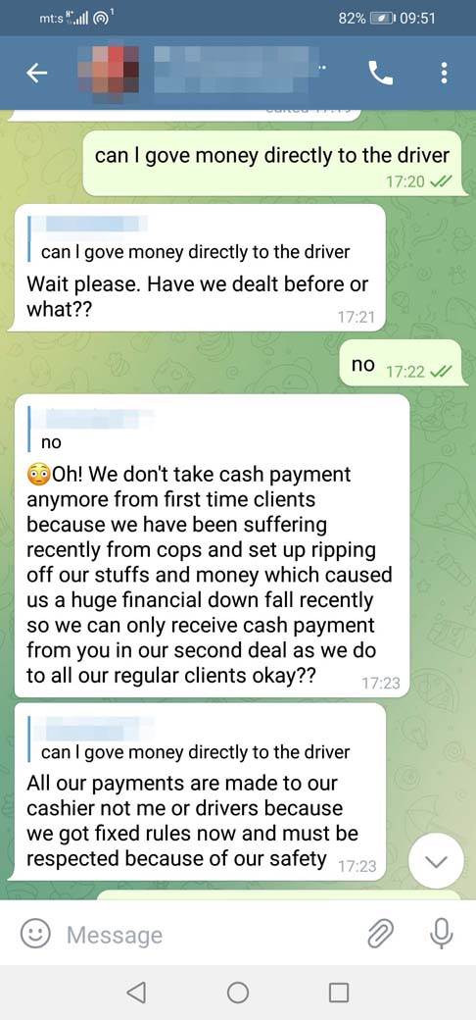Select message starting 'Oh! We don't take cash'
The height and width of the screenshot is (1020, 476).
[212, 545]
